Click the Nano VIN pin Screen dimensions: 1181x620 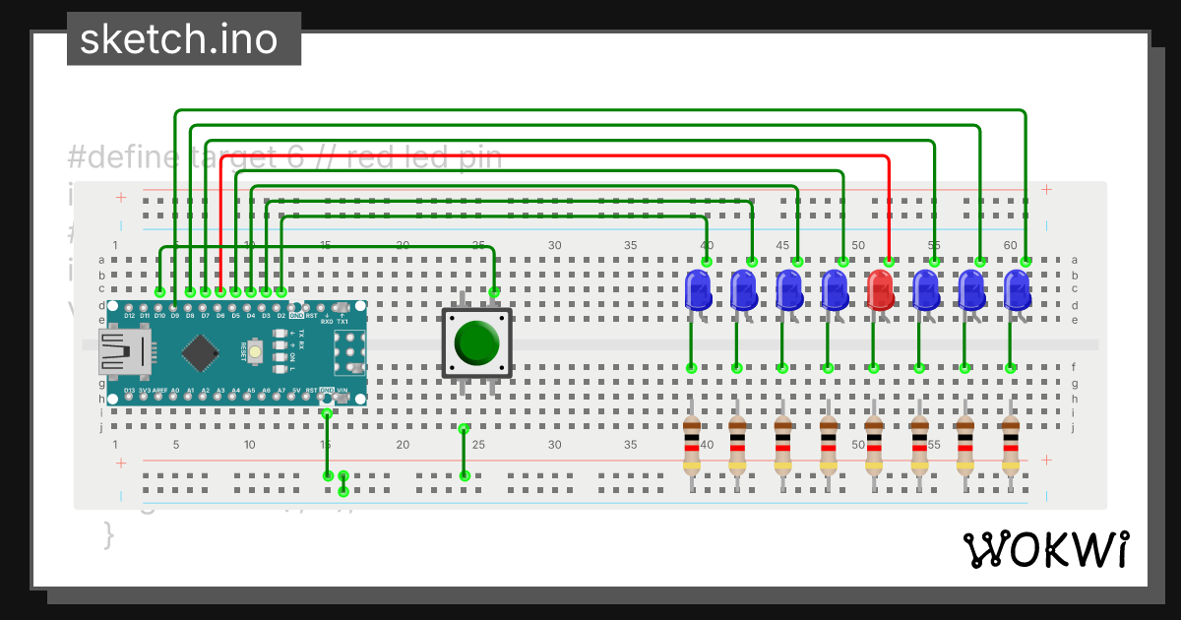click(x=337, y=397)
